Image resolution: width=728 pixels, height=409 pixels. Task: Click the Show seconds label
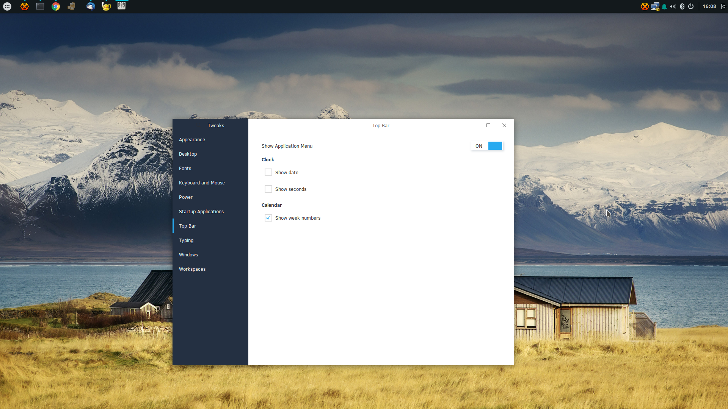(x=291, y=189)
